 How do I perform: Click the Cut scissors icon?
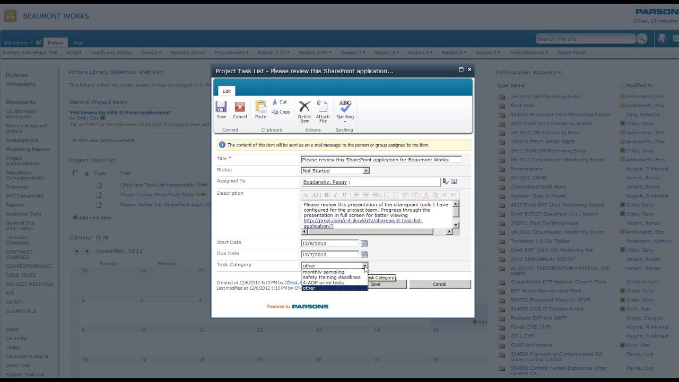point(275,102)
